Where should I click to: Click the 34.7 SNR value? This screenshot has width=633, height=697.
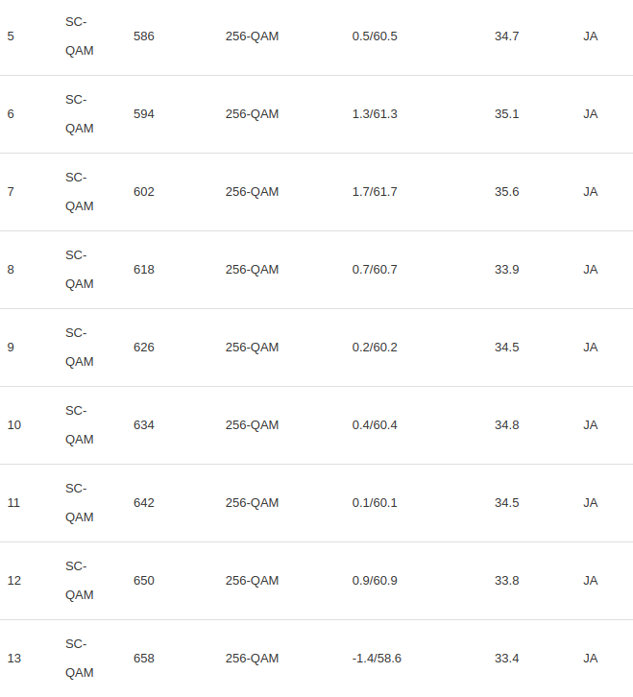(506, 36)
